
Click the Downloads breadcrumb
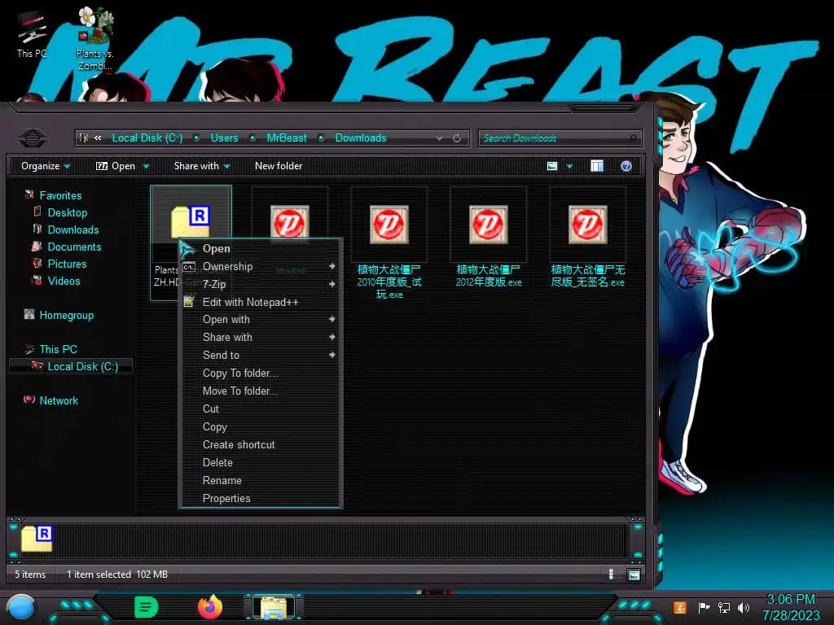[x=361, y=138]
